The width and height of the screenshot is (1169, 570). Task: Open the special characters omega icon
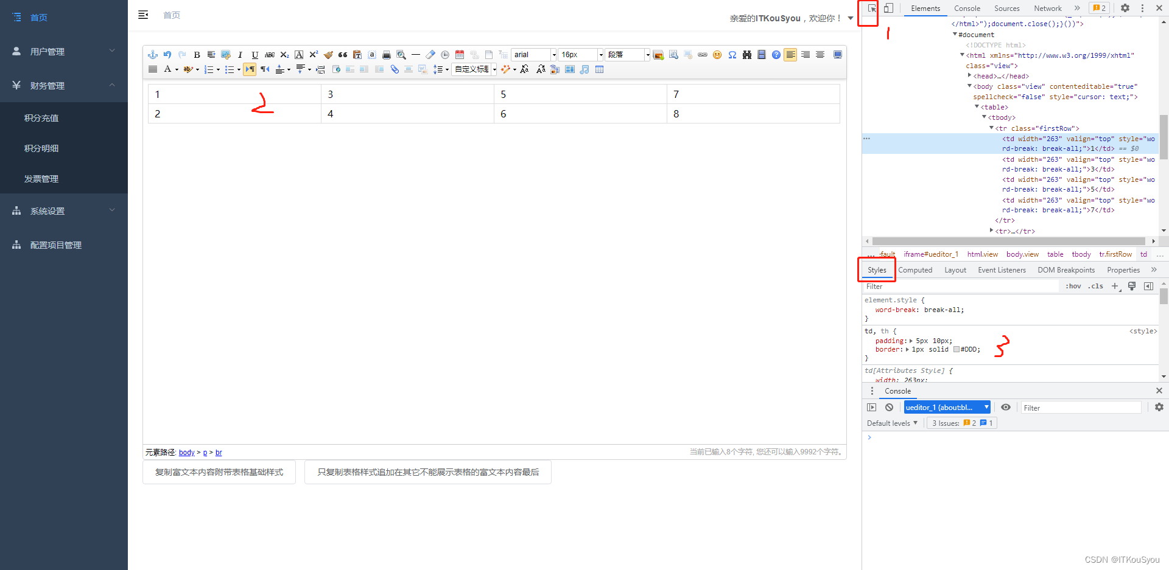pos(732,55)
